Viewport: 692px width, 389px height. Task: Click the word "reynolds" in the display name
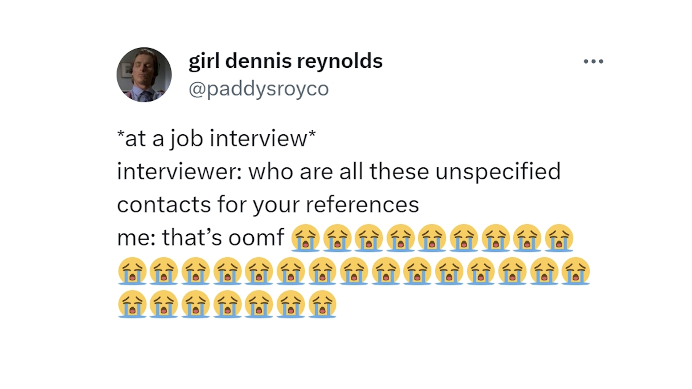click(340, 62)
